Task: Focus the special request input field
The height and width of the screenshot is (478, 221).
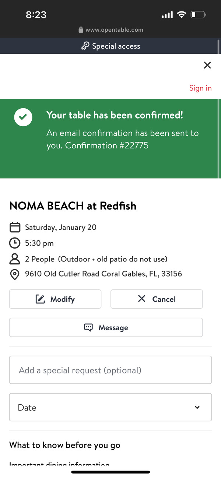Action: click(110, 370)
